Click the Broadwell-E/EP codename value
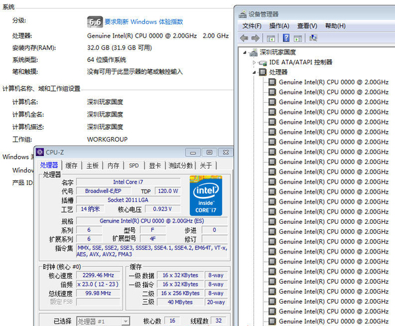The width and height of the screenshot is (395, 326). pos(103,191)
